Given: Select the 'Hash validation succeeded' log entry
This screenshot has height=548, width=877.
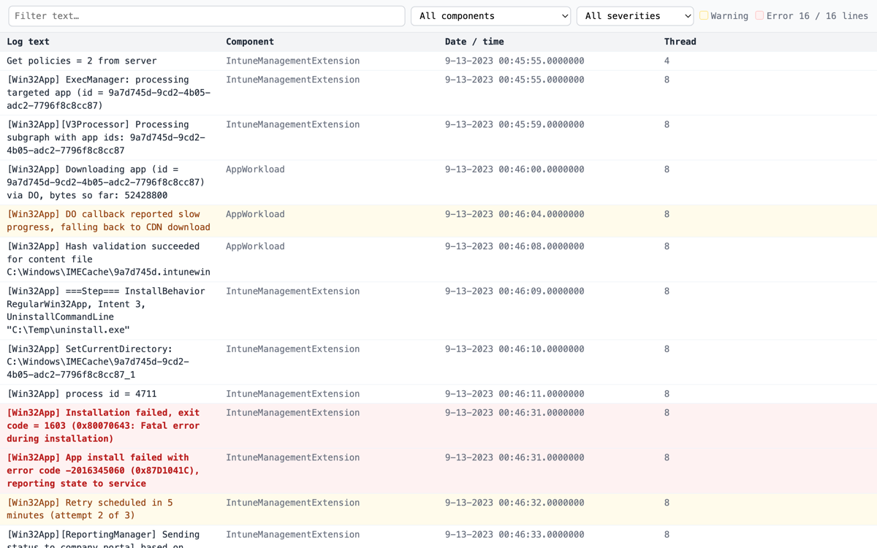Looking at the screenshot, I should tap(438, 259).
